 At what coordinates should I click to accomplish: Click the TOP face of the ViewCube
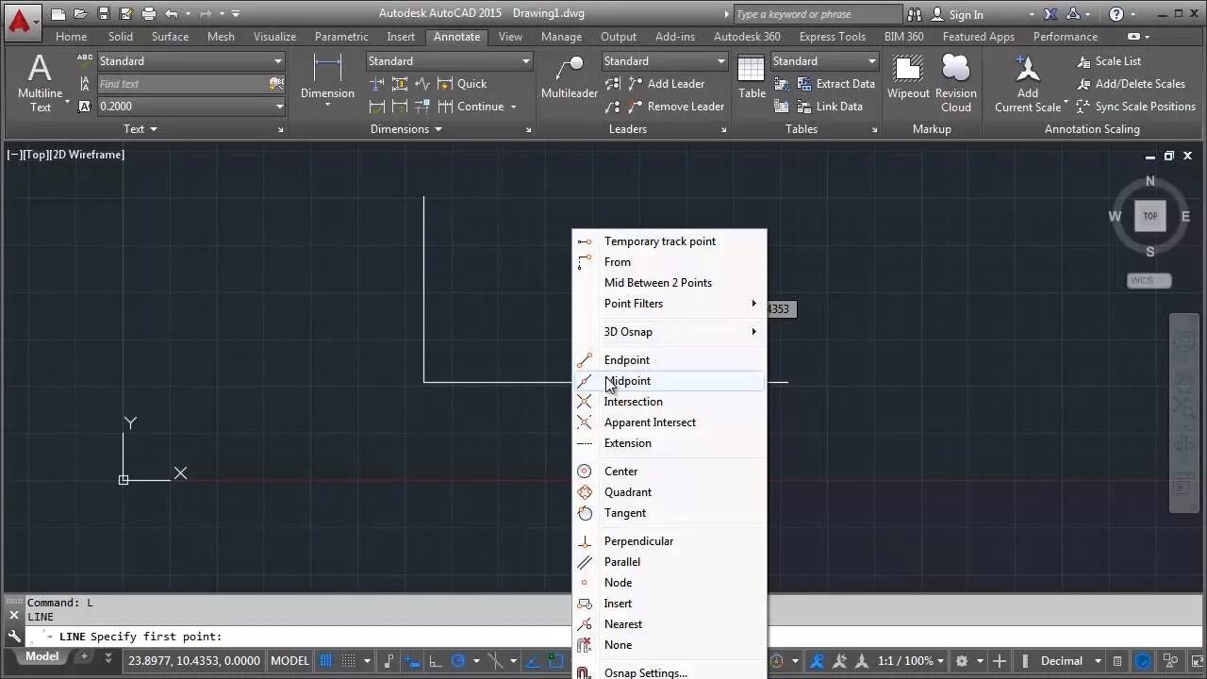click(1149, 216)
